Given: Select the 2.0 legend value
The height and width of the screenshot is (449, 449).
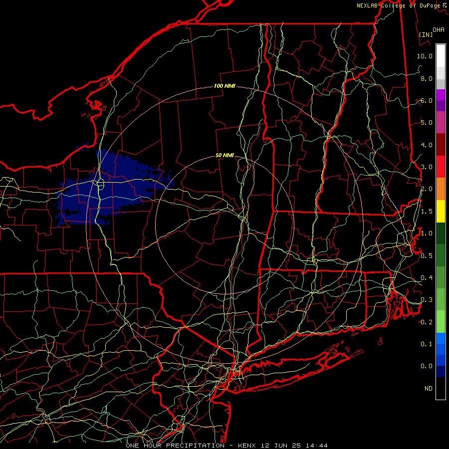Looking at the screenshot, I should pyautogui.click(x=427, y=189).
